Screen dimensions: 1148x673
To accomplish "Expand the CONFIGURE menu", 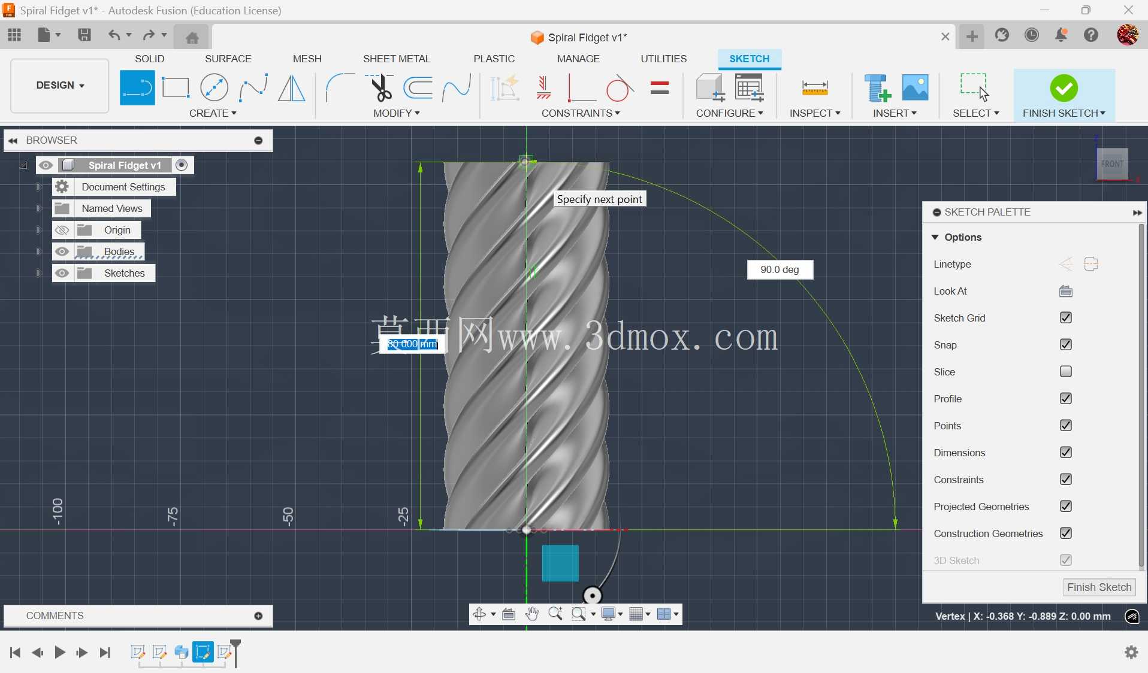I will [729, 113].
